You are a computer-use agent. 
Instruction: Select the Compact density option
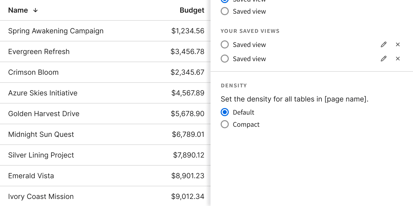pyautogui.click(x=225, y=124)
